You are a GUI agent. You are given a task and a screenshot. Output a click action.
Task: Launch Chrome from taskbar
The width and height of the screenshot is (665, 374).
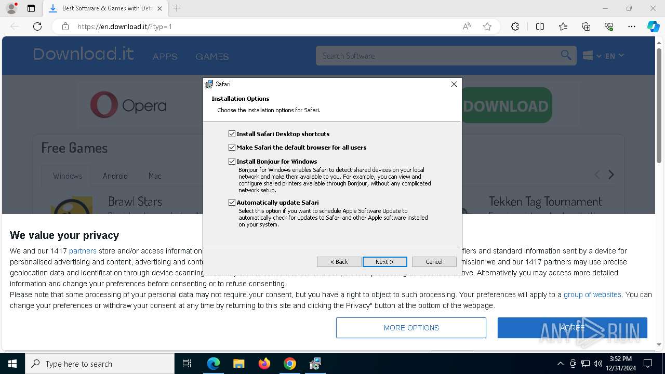(290, 364)
